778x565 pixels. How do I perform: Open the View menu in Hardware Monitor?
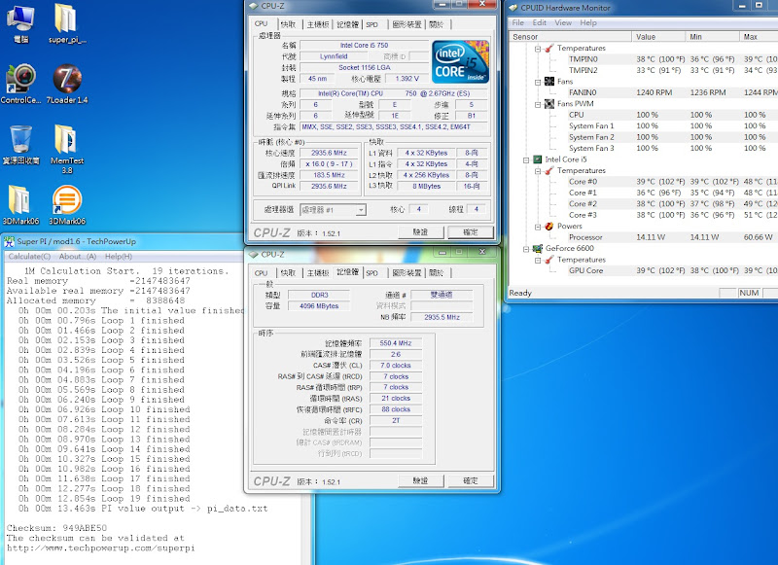click(x=563, y=22)
